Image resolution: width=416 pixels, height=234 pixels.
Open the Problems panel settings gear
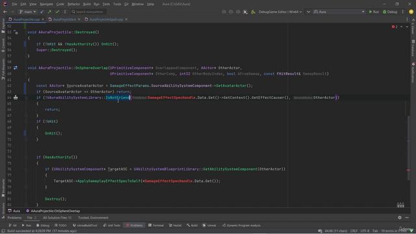click(400, 218)
